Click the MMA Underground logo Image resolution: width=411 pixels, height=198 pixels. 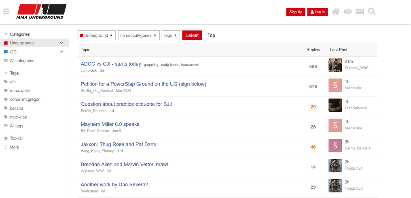point(41,12)
